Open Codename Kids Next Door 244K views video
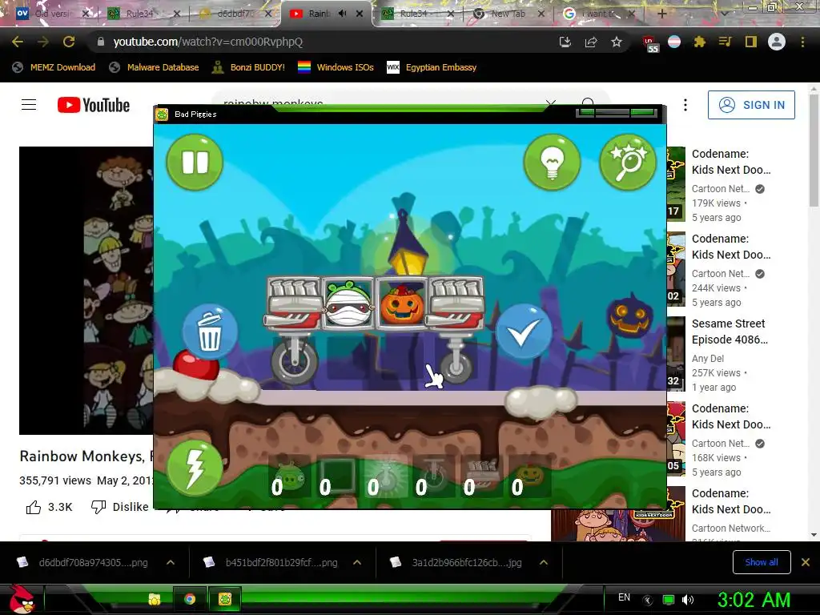Viewport: 820px width, 615px height. [731, 247]
